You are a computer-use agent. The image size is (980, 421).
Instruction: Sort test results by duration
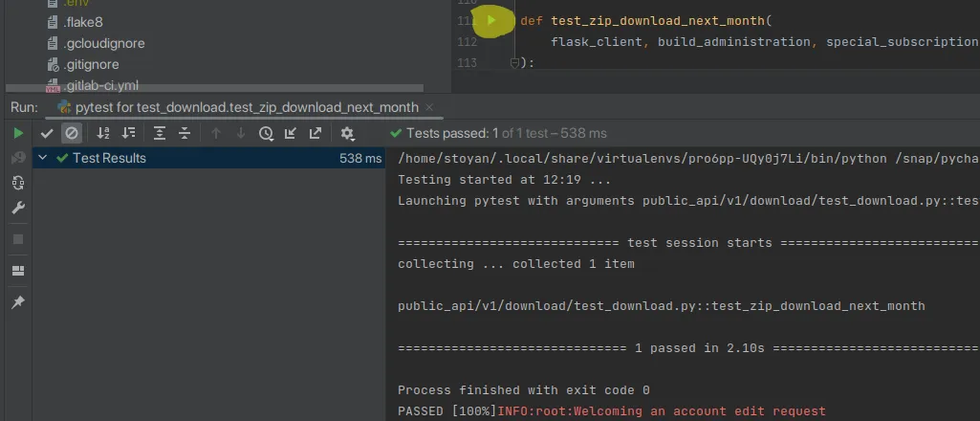point(128,133)
